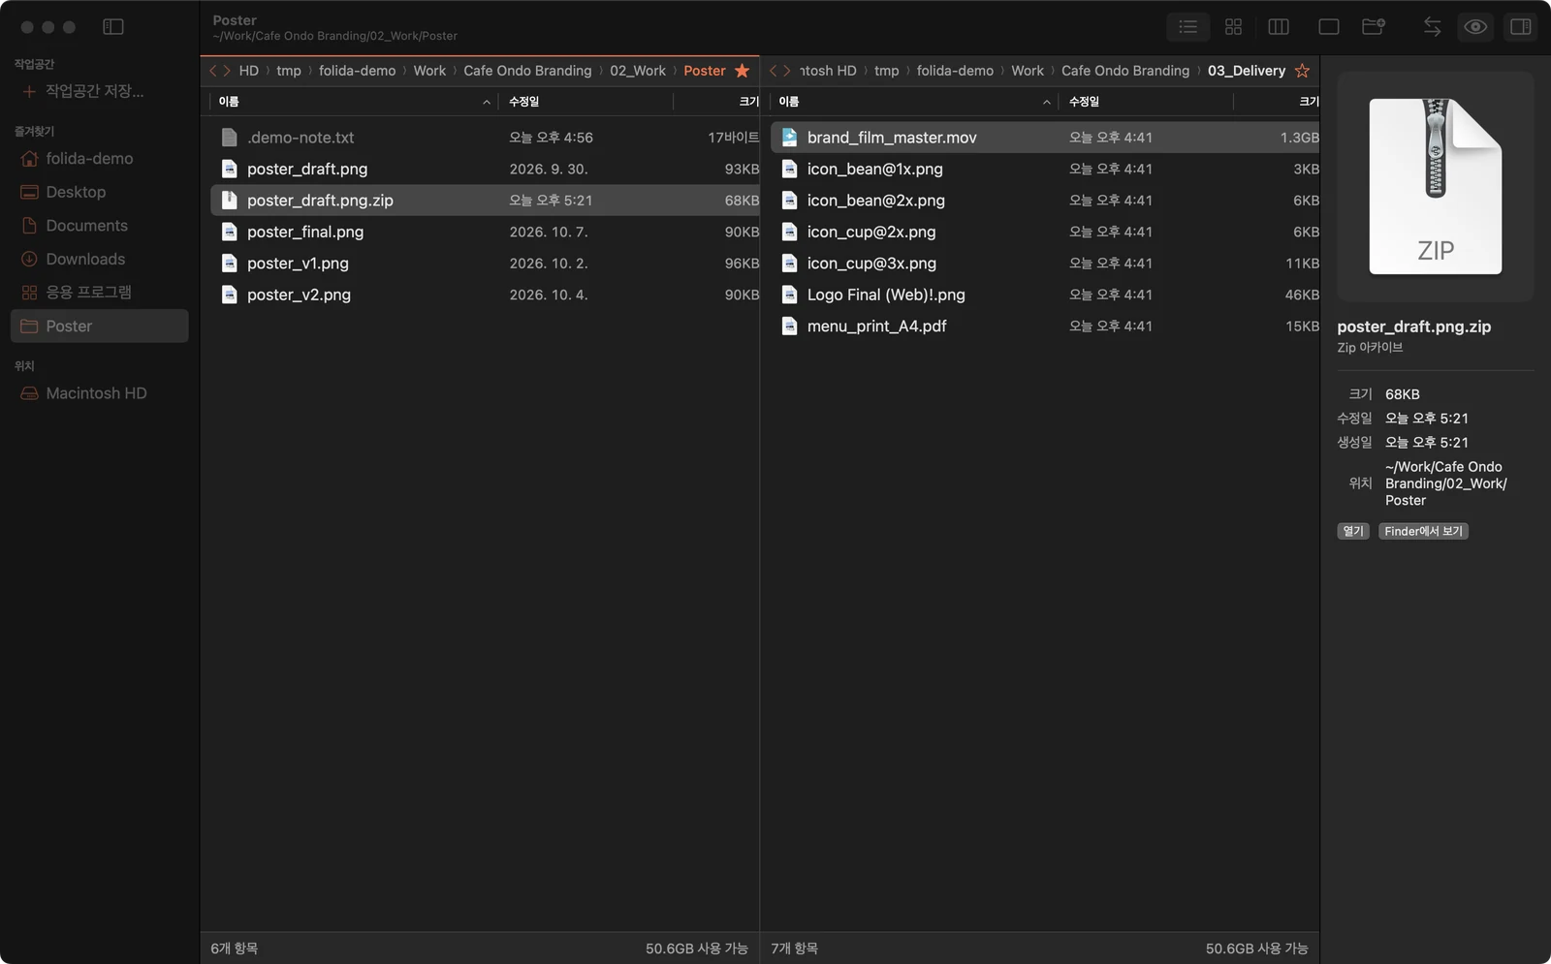1551x964 pixels.
Task: Click 작업공간 저장... in the sidebar
Action: click(95, 91)
